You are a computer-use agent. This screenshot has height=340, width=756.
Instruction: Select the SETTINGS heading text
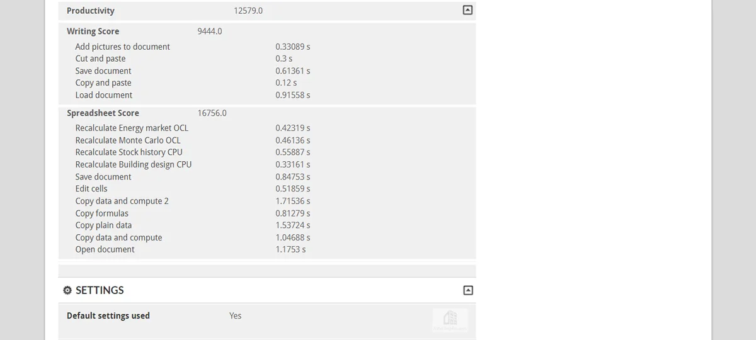(x=100, y=290)
